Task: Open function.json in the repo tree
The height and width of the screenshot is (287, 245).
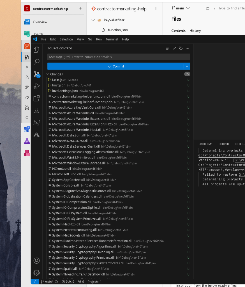Action: [118, 30]
